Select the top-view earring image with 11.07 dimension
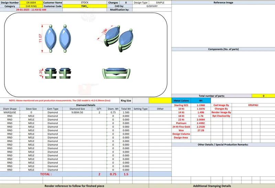The height and width of the screenshot is (188, 275). [55, 38]
